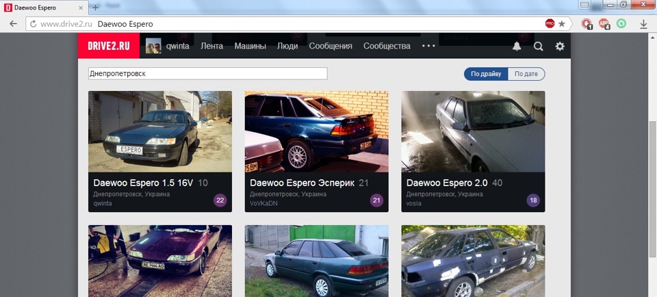Select the Daewoo Espero browser tab
657x297 pixels.
pyautogui.click(x=44, y=8)
